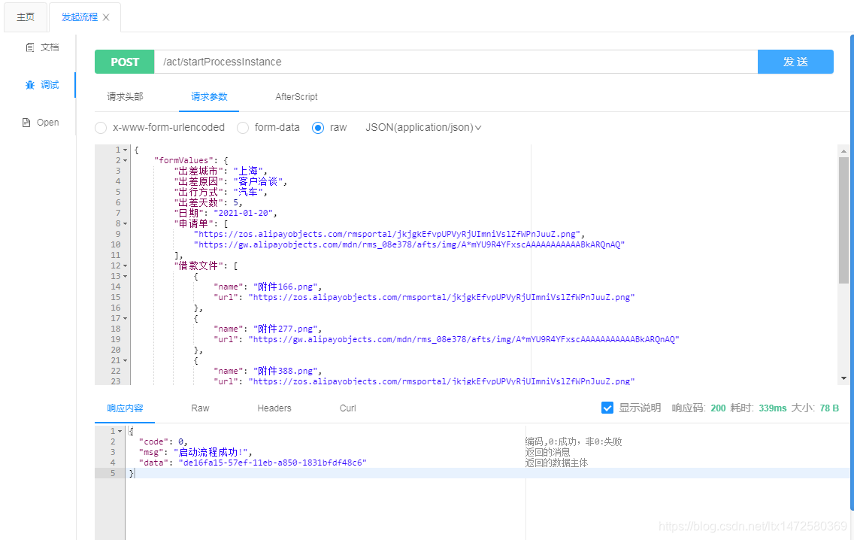The height and width of the screenshot is (540, 854).
Task: Choose raw request body format
Action: 319,127
